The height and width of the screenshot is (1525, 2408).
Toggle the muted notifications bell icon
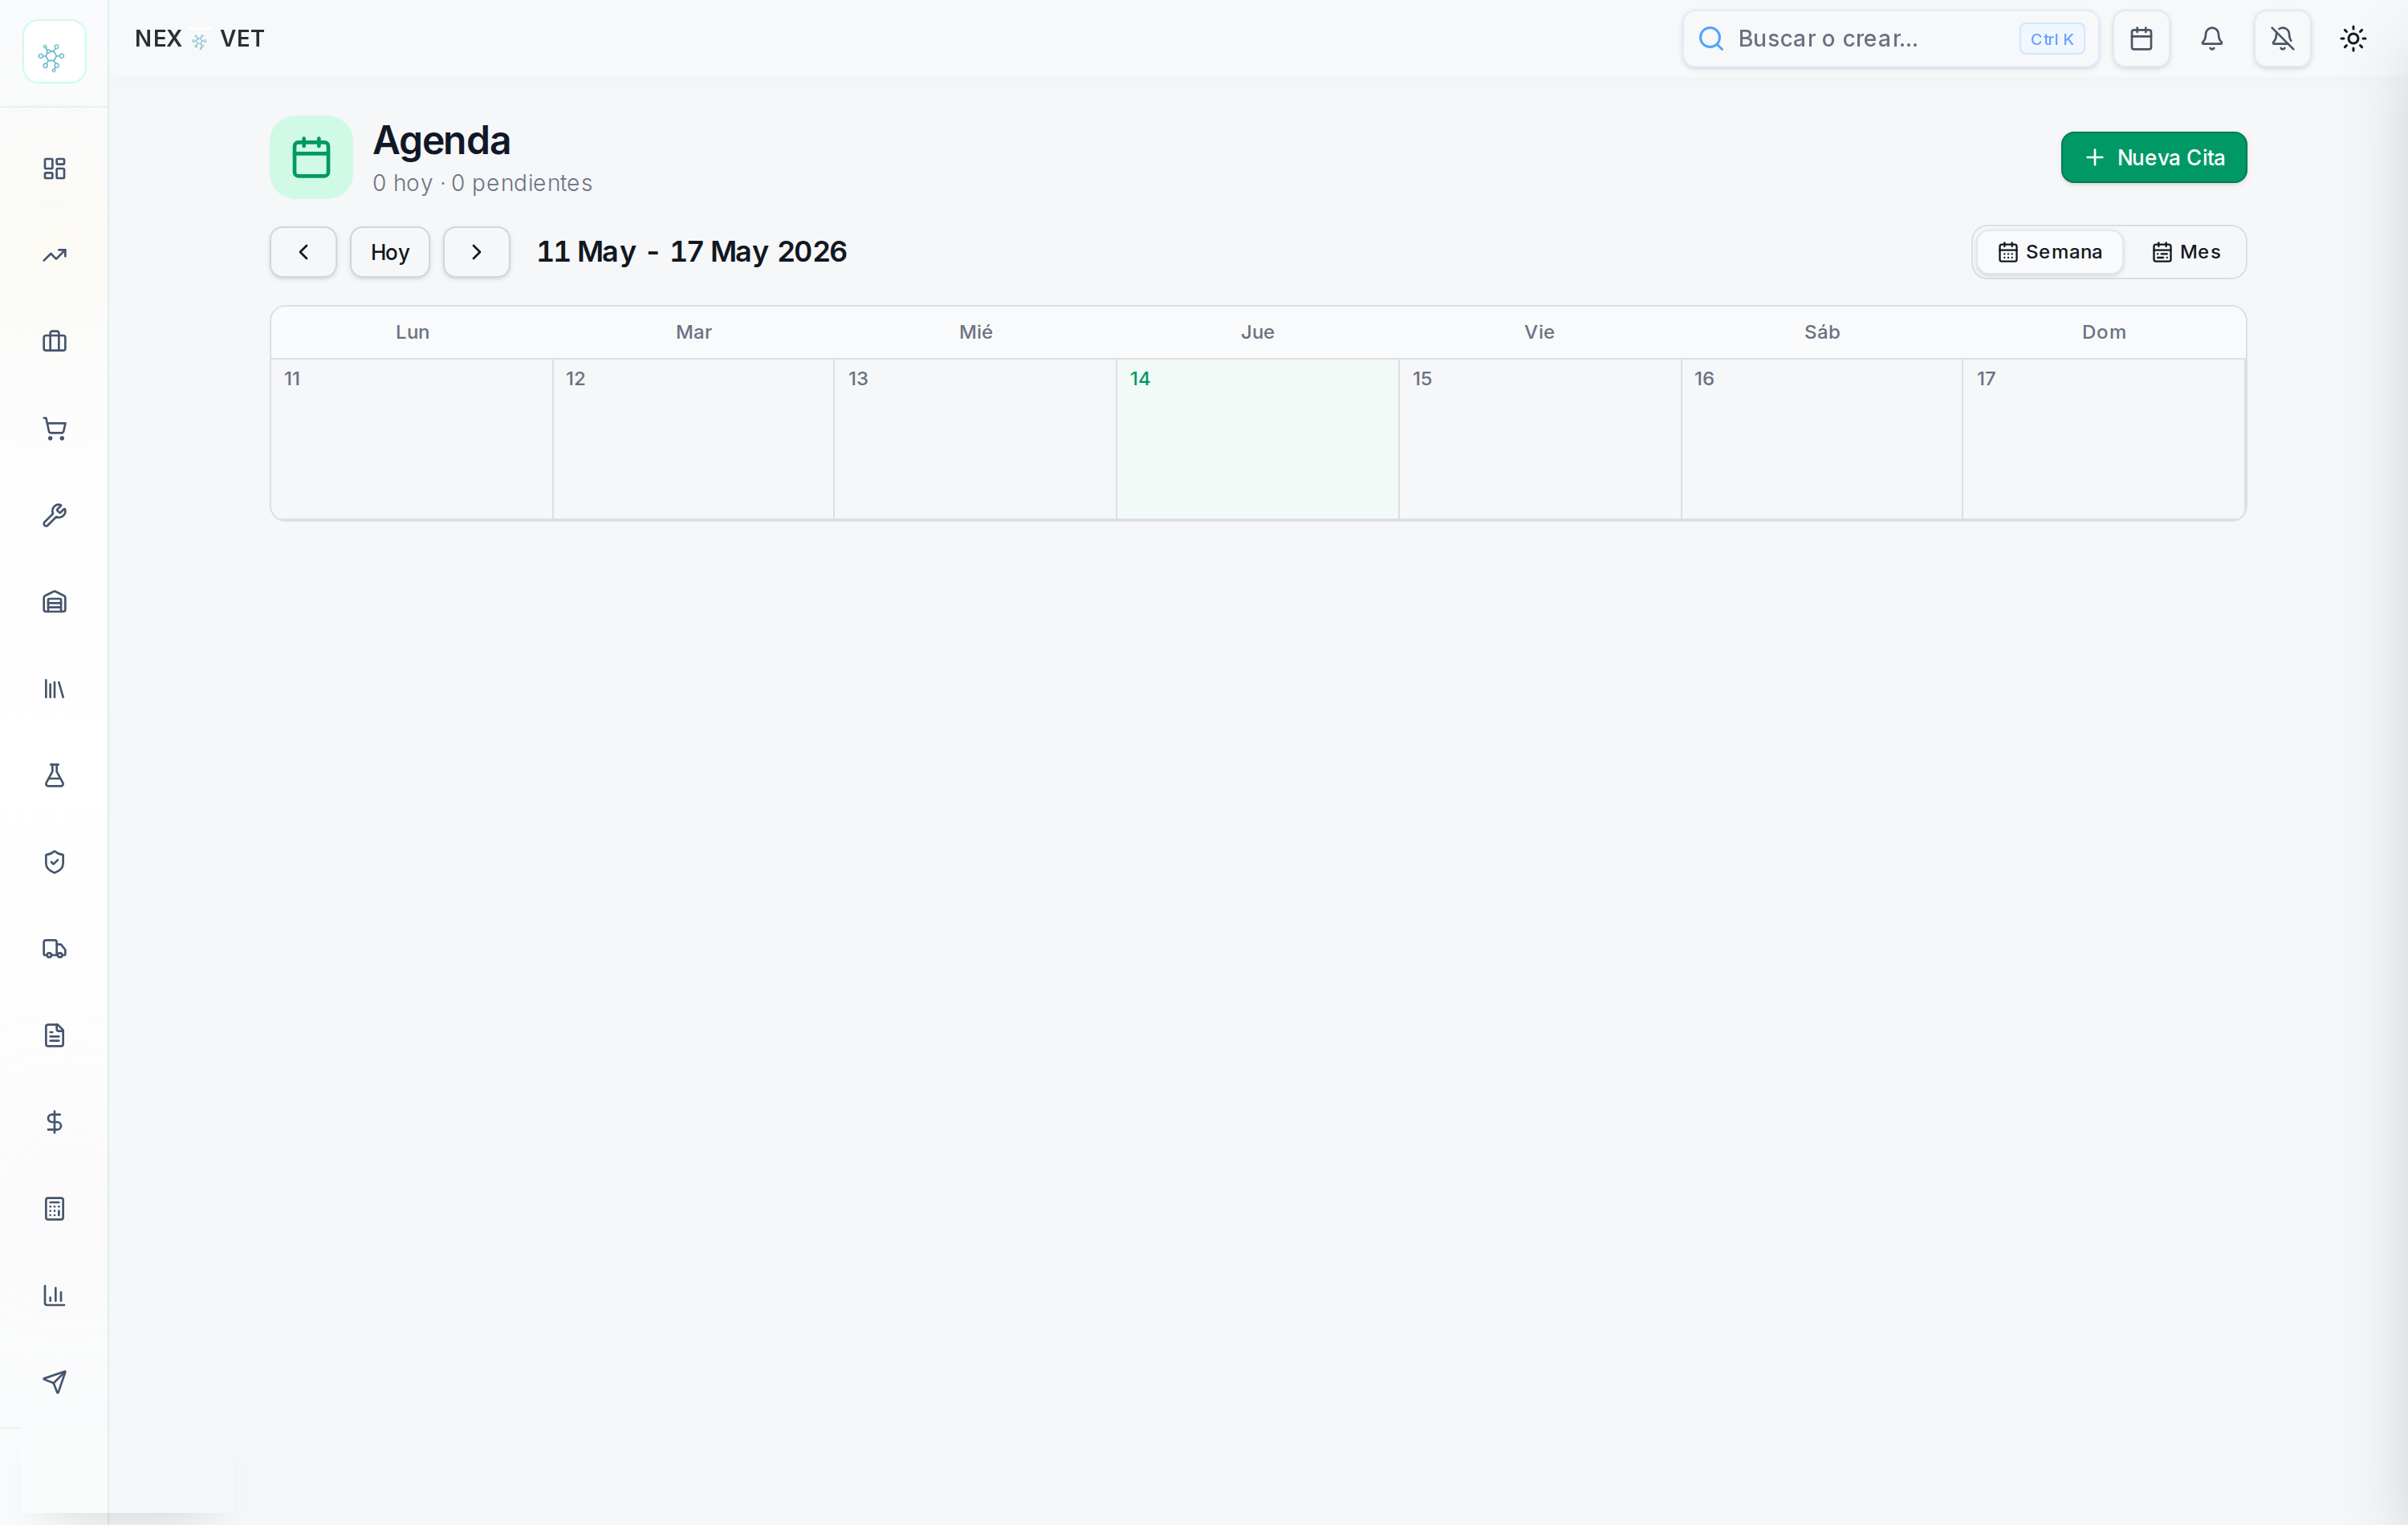coord(2282,39)
